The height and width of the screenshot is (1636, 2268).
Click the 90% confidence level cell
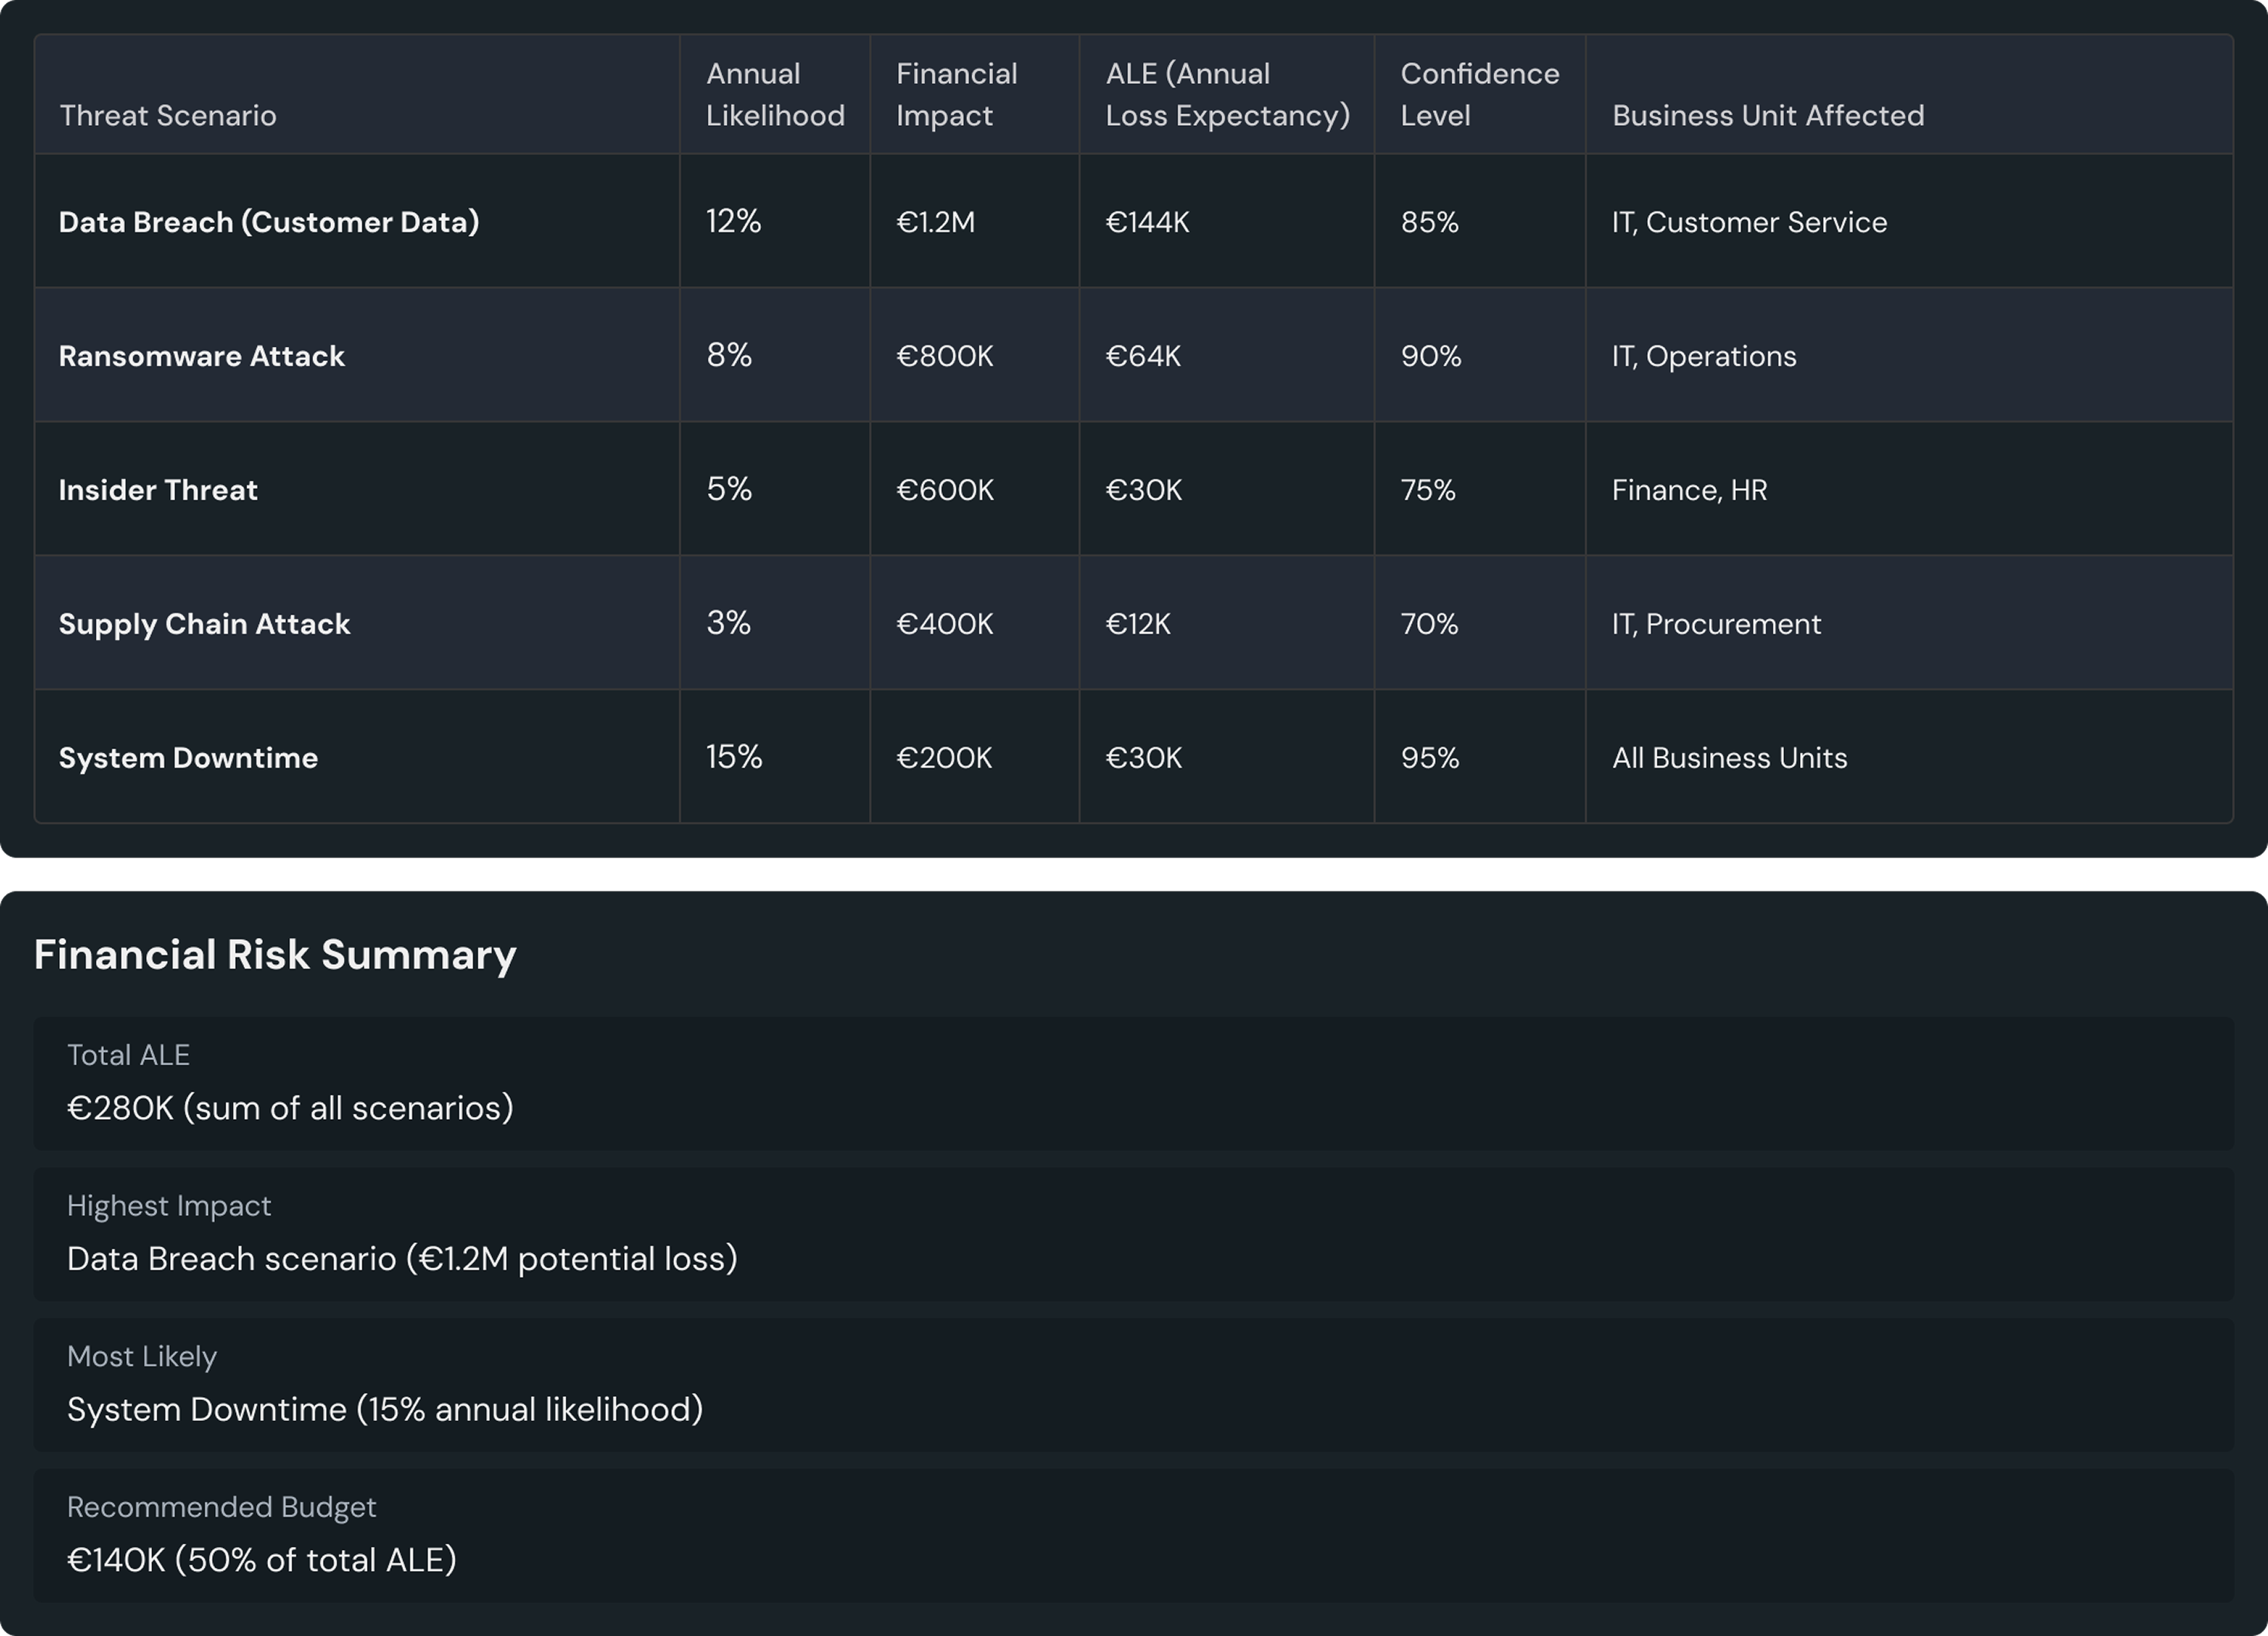coord(1430,355)
